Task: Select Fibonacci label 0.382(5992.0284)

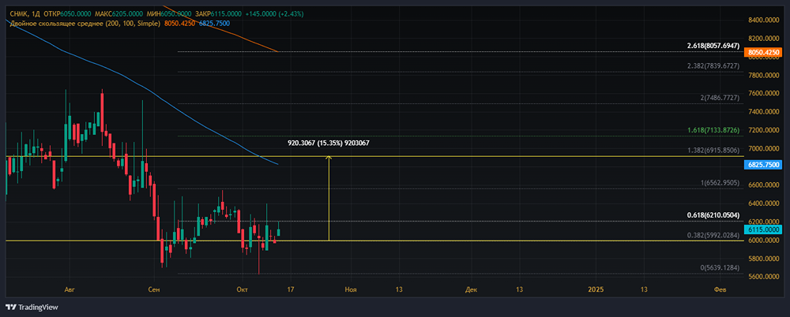Action: 713,235
